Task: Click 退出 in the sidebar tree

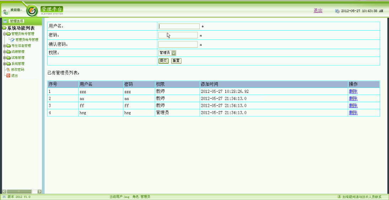Action: 15,75
